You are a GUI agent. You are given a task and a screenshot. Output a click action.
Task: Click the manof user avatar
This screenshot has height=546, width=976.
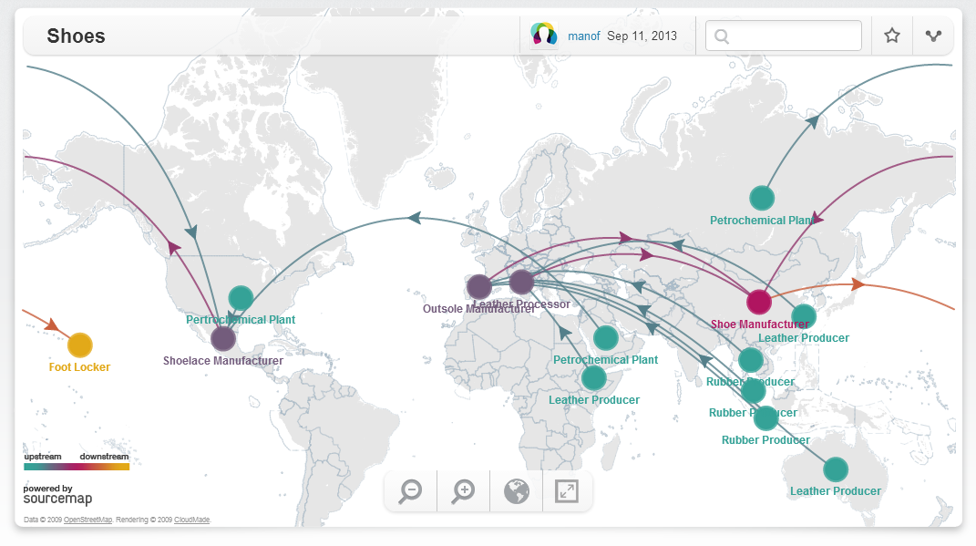[x=543, y=36]
